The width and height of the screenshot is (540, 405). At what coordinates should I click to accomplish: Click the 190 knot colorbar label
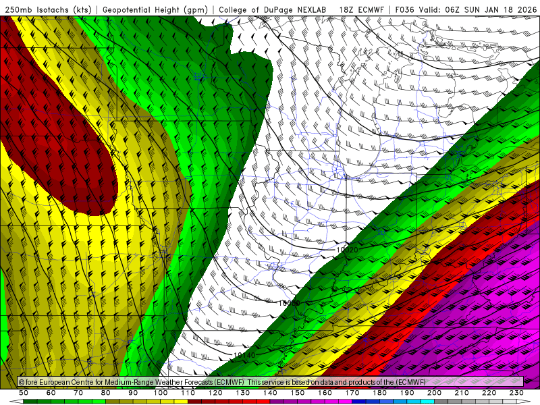coord(407,393)
